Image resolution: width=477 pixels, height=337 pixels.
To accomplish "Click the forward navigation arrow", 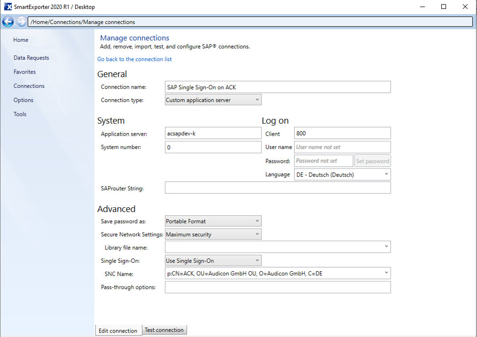I will (21, 22).
